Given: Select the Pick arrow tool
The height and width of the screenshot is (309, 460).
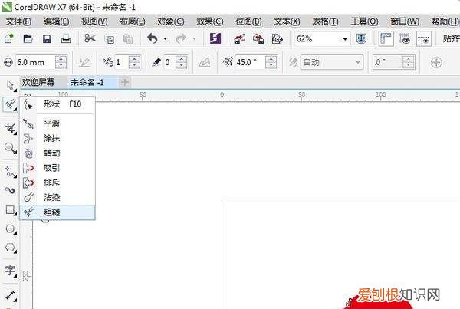Looking at the screenshot, I should pyautogui.click(x=10, y=85).
